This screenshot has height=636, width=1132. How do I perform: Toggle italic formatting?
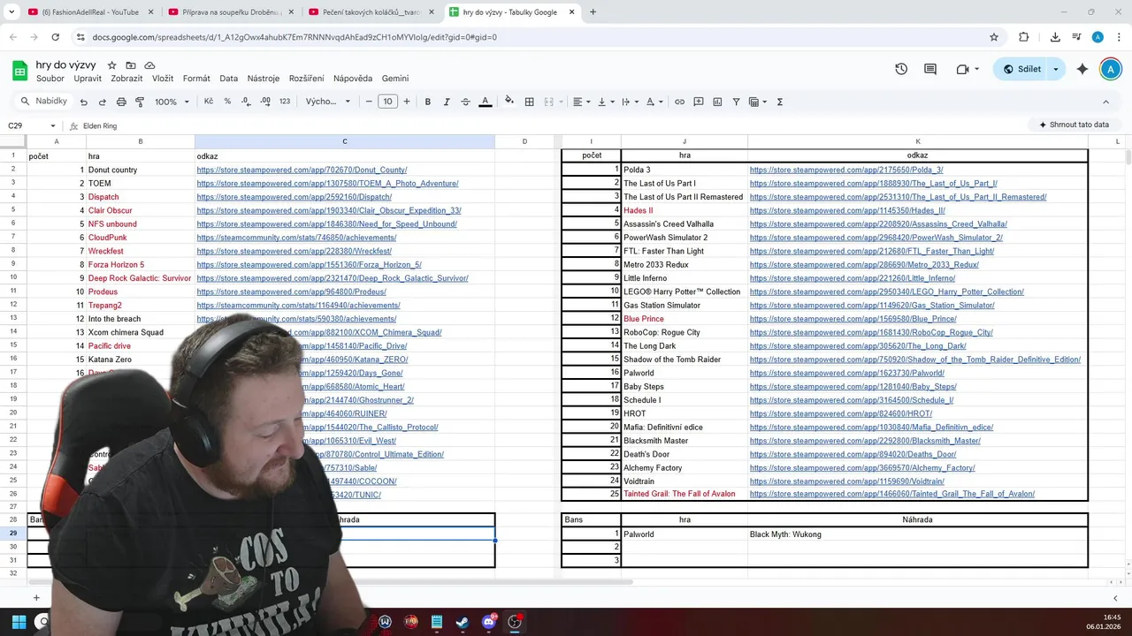click(447, 102)
